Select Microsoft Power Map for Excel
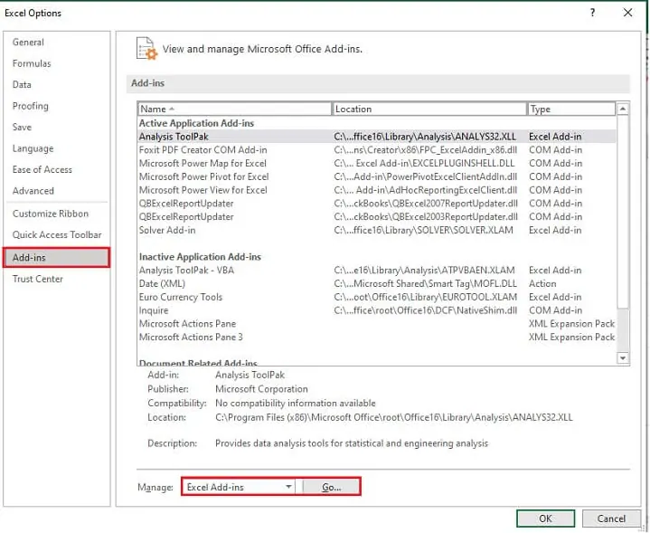 point(376,163)
